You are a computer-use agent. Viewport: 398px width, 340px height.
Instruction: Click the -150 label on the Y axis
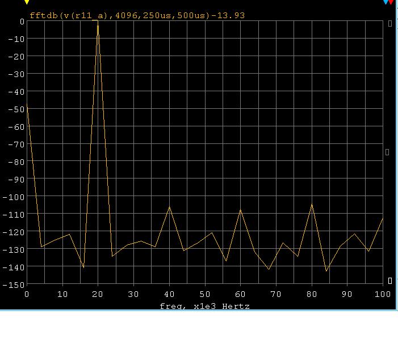[14, 285]
